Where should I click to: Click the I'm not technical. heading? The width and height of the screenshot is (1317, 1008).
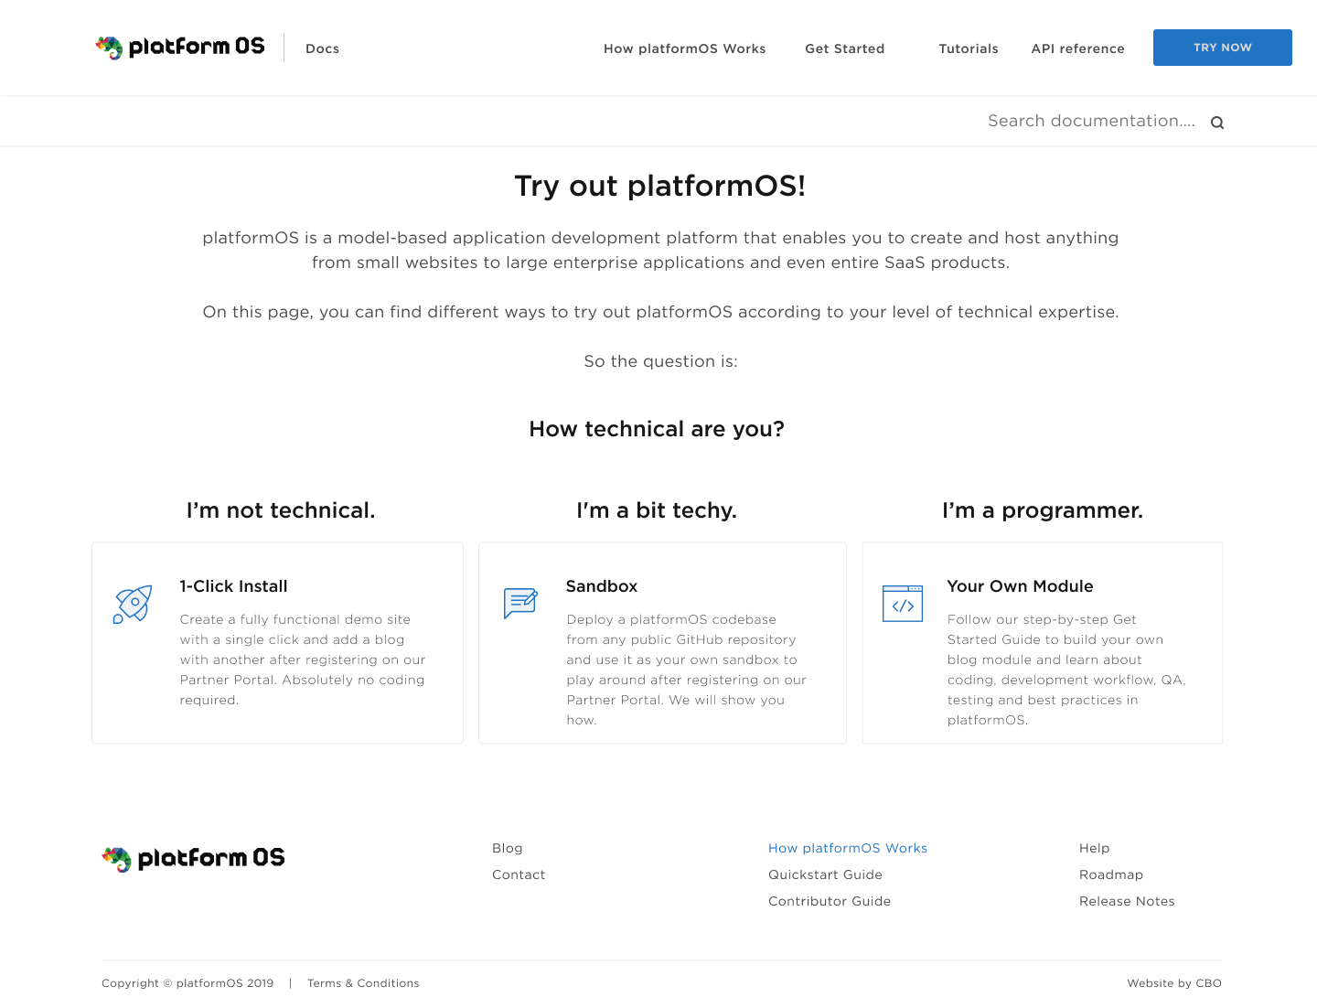[x=281, y=510]
